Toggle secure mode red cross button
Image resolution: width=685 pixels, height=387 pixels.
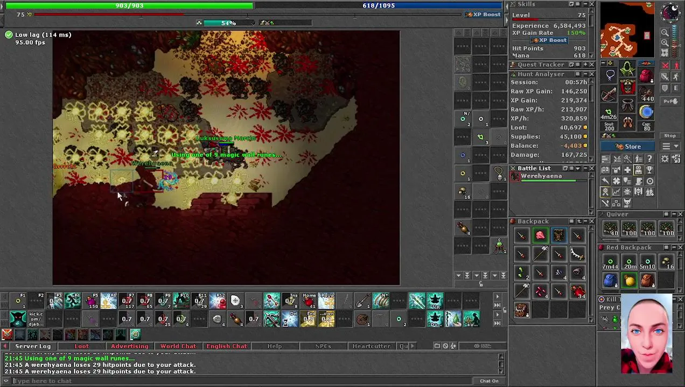tap(666, 66)
